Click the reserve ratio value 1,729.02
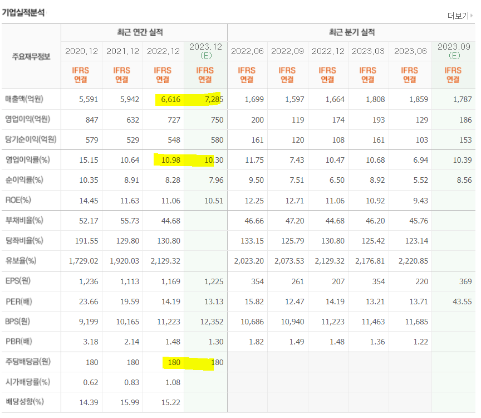The image size is (481, 418). pyautogui.click(x=84, y=261)
